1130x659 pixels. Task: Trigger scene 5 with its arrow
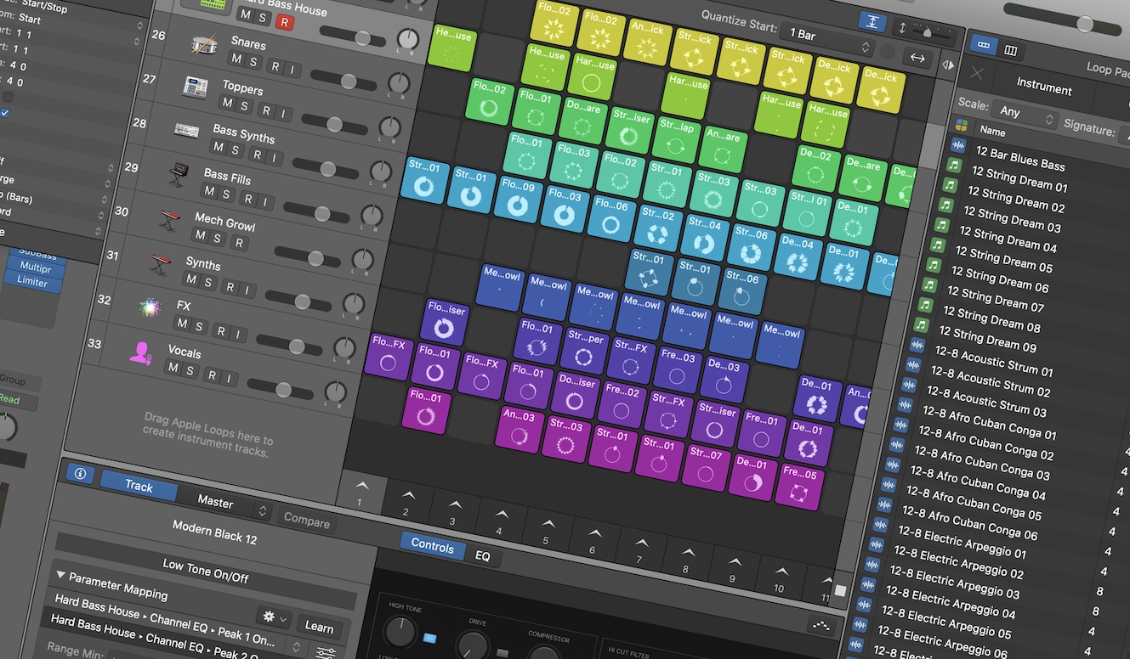[548, 523]
